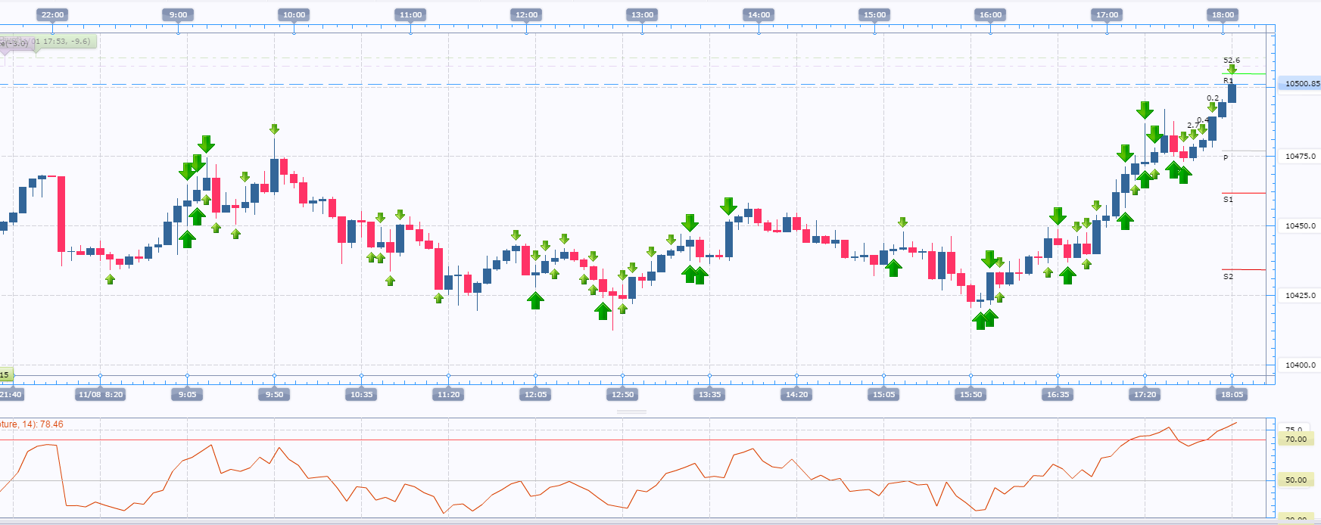Click the S1 pivot level label
1321x525 pixels.
(1228, 199)
